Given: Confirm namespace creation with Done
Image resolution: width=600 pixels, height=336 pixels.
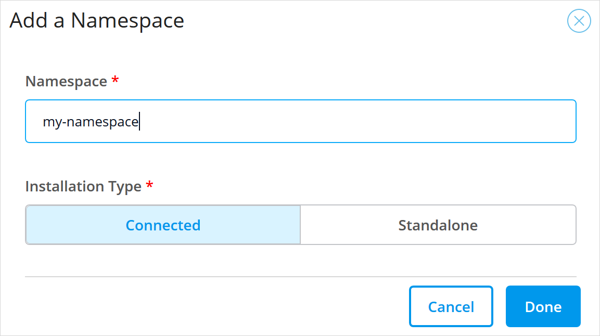Looking at the screenshot, I should click(x=543, y=306).
